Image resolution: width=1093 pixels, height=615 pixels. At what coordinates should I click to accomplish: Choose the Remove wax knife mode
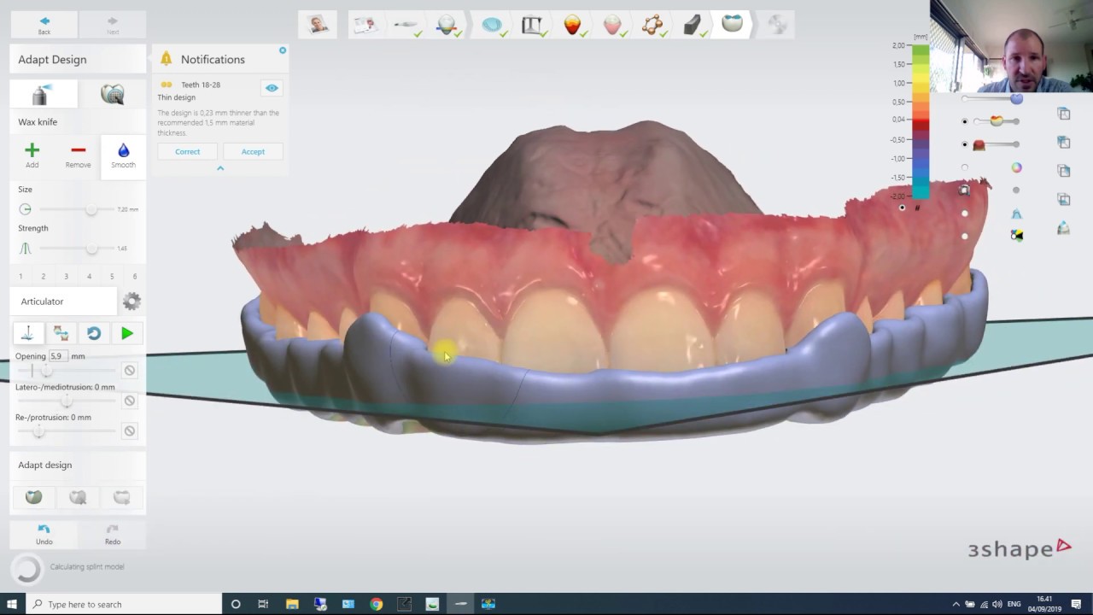click(78, 155)
